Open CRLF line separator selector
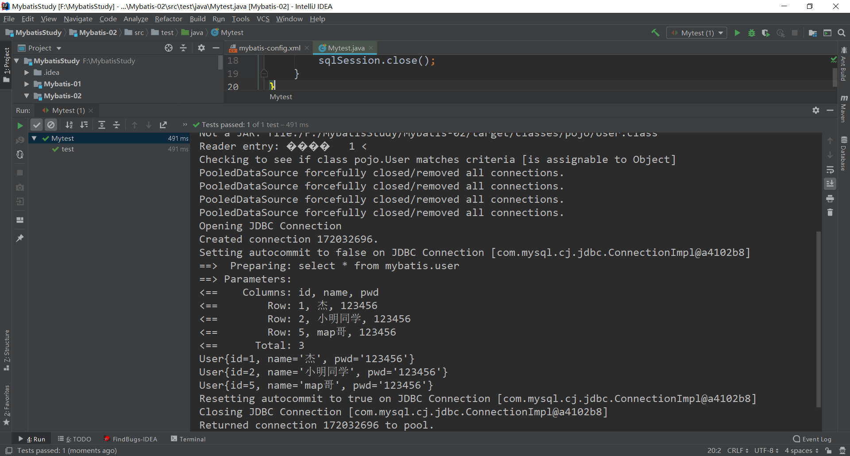Viewport: 850px width, 456px height. click(x=738, y=451)
